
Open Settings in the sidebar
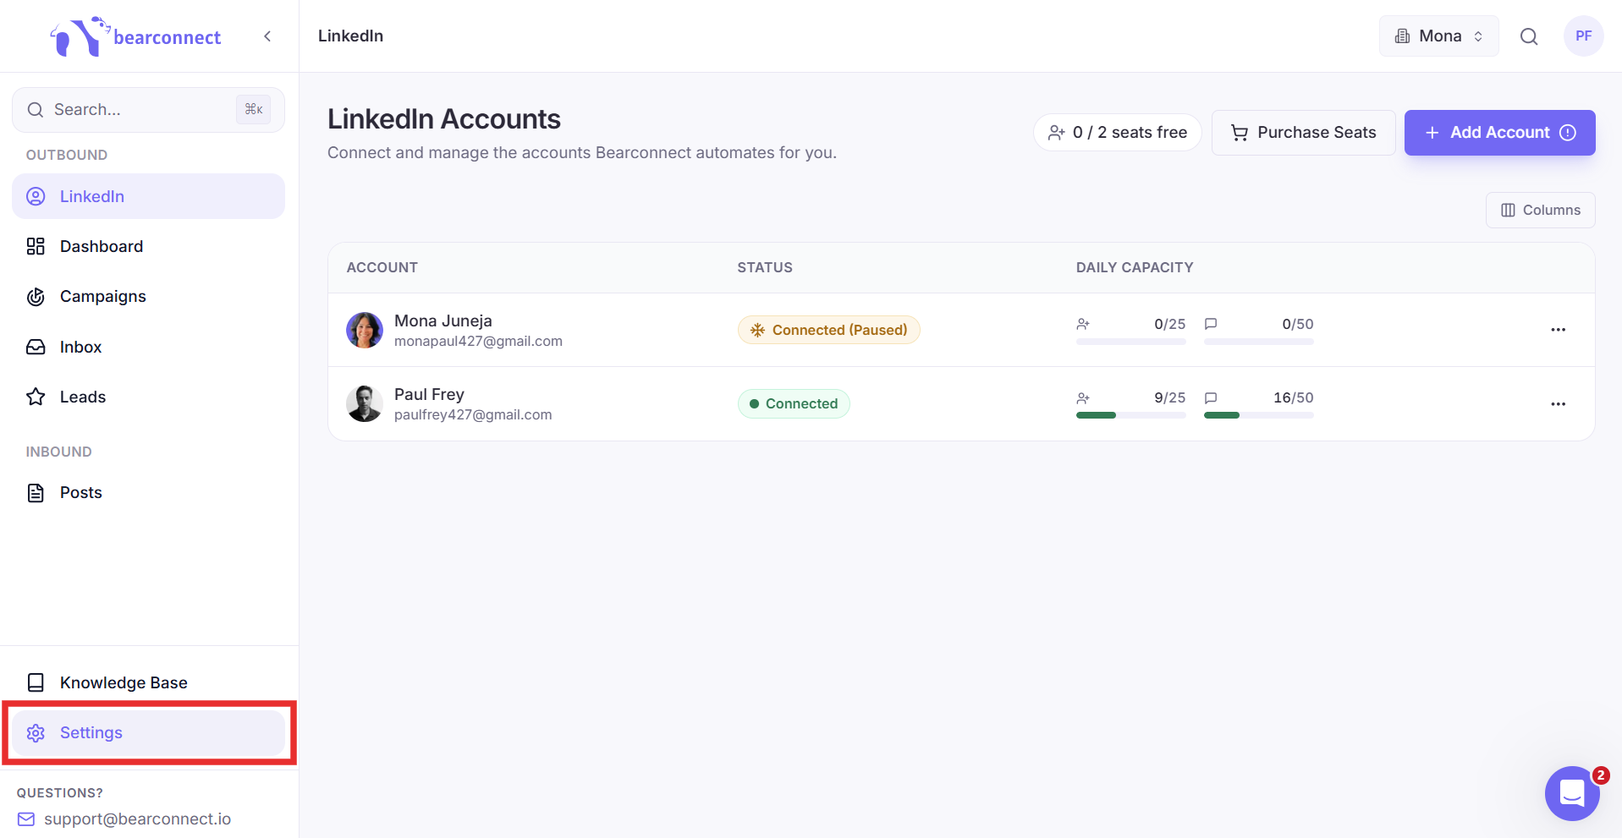pyautogui.click(x=148, y=732)
